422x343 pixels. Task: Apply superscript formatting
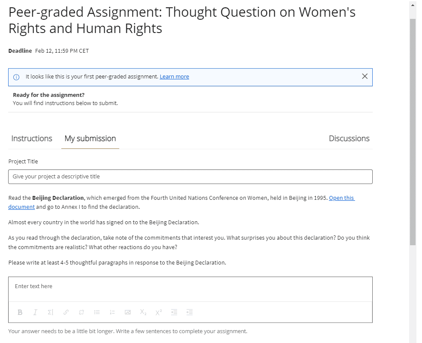tap(158, 313)
